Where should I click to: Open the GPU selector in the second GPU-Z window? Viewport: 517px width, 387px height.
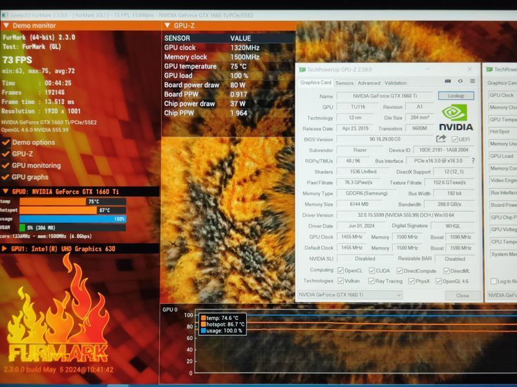(x=502, y=295)
